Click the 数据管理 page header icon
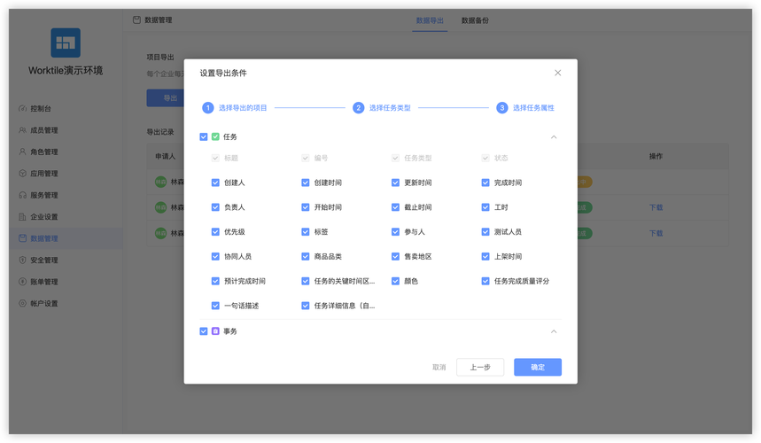The image size is (761, 443). [136, 19]
